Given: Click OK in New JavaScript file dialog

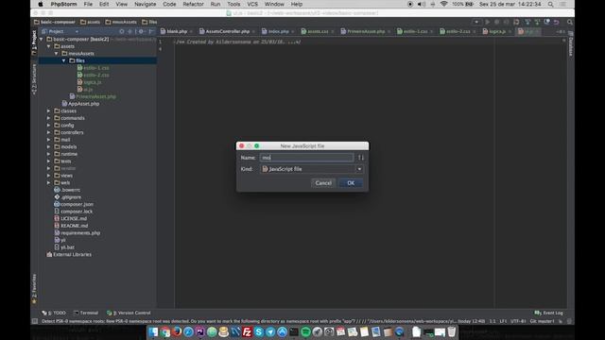Looking at the screenshot, I should click(x=351, y=183).
